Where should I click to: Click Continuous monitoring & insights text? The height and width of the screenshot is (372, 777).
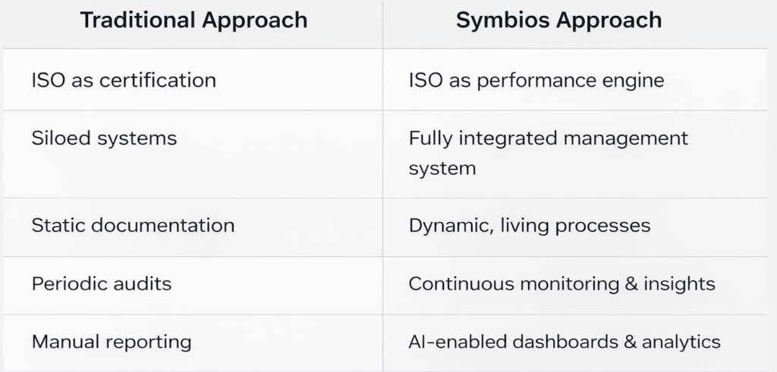coord(562,284)
